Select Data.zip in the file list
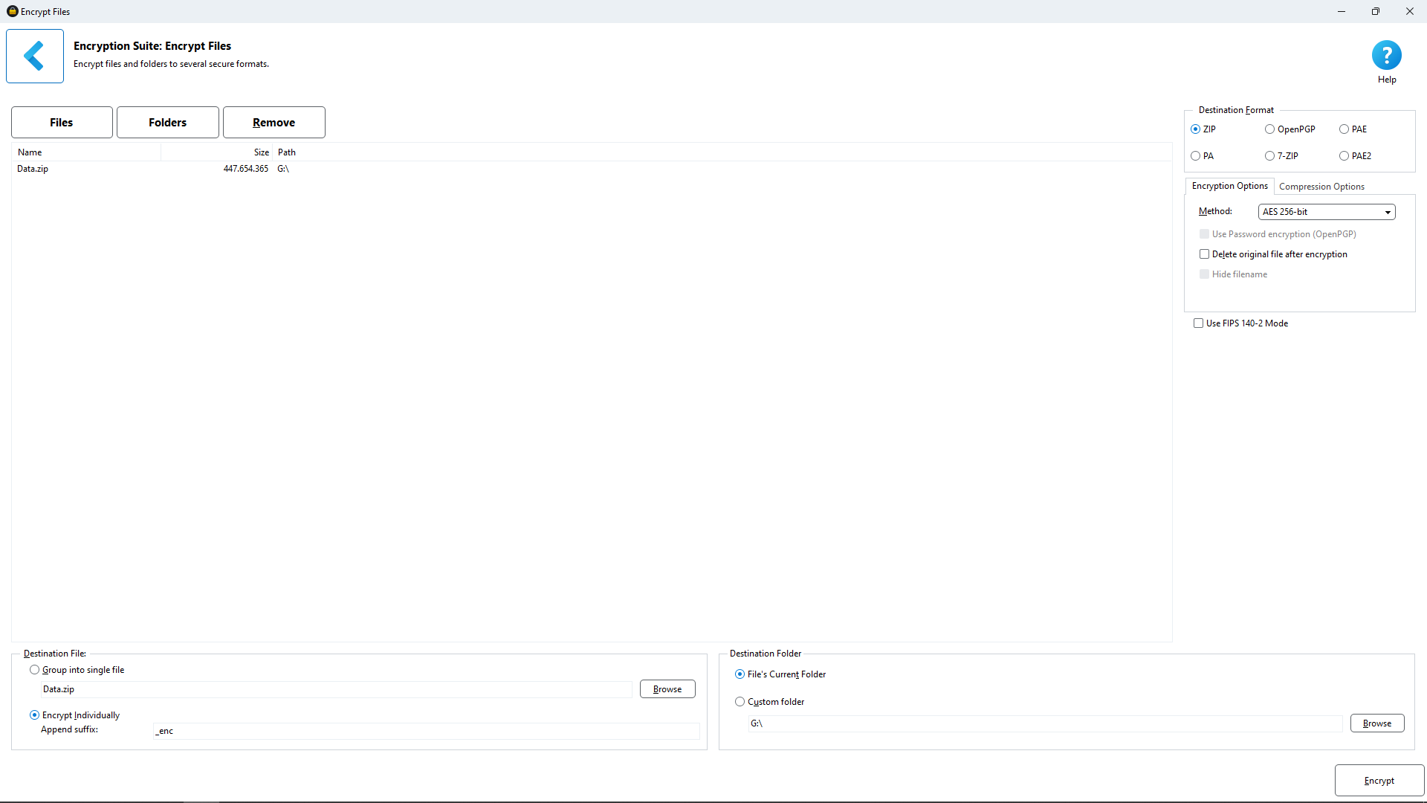 pos(32,169)
